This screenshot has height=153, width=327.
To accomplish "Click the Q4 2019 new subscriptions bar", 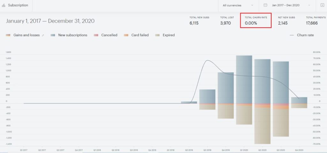I will [x=226, y=88].
